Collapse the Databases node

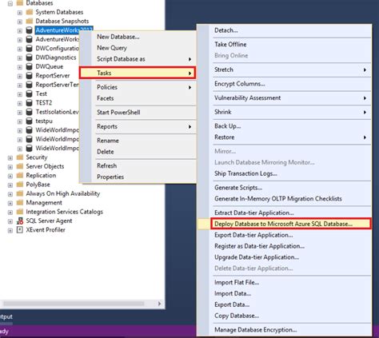click(x=10, y=4)
